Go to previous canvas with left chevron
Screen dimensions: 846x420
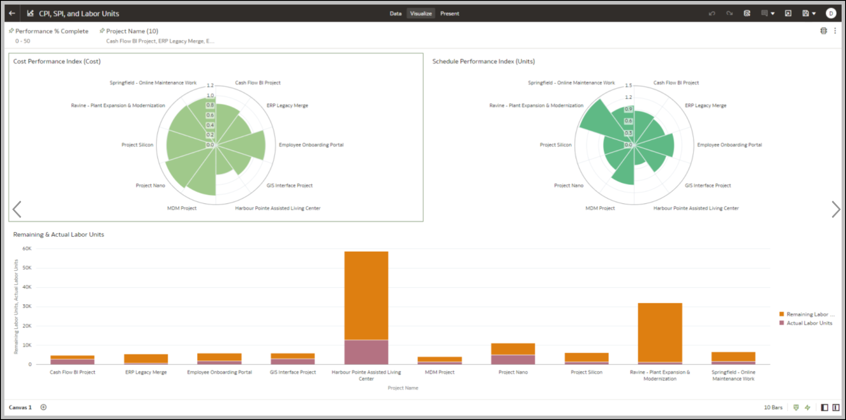(17, 209)
